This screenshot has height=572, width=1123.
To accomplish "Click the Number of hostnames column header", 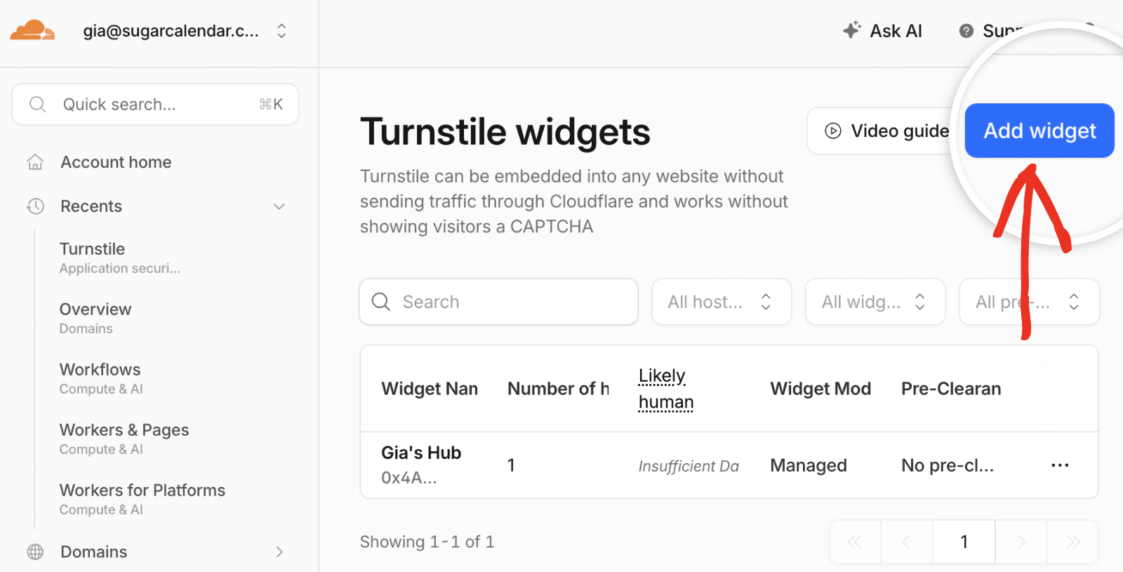I will 559,389.
